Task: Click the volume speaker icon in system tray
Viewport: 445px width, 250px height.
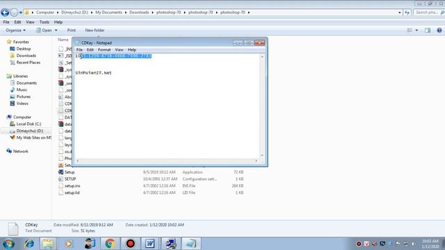Action: tap(414, 244)
